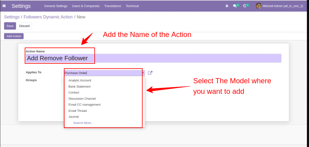This screenshot has height=147, width=309.
Task: Click Mitchell Admin avatar picture
Action: 259,6
